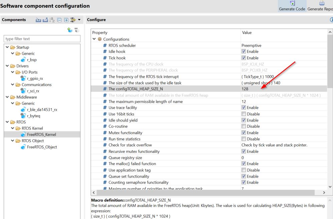This screenshot has width=333, height=219.
Task: Click the Configurations gear icon
Action: coord(100,39)
